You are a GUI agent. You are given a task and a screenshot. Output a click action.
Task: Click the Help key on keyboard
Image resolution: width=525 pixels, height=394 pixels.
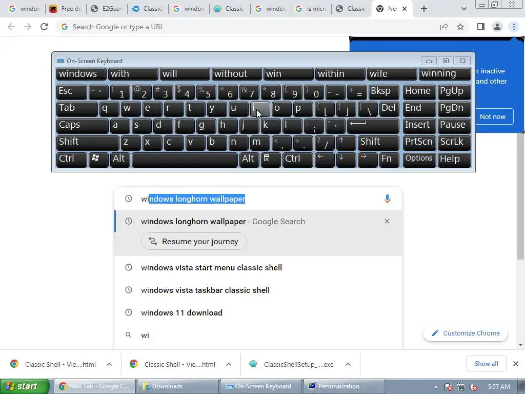454,159
